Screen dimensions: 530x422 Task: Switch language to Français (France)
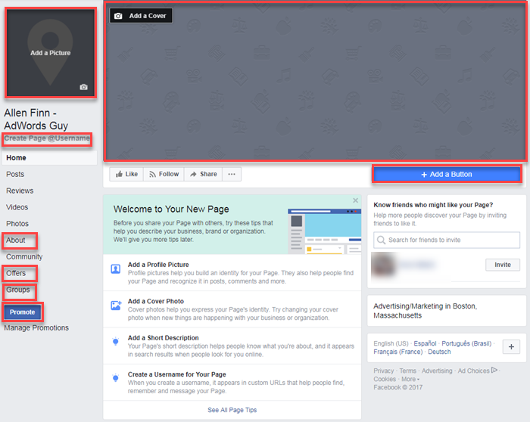(397, 352)
